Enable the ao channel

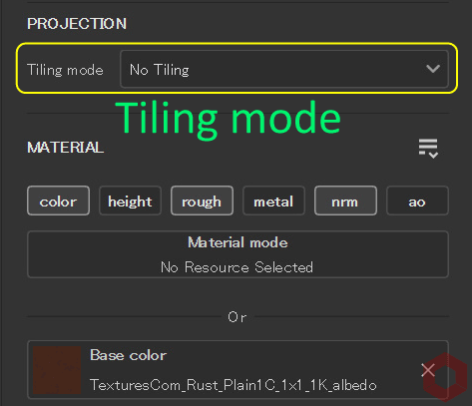tap(417, 201)
